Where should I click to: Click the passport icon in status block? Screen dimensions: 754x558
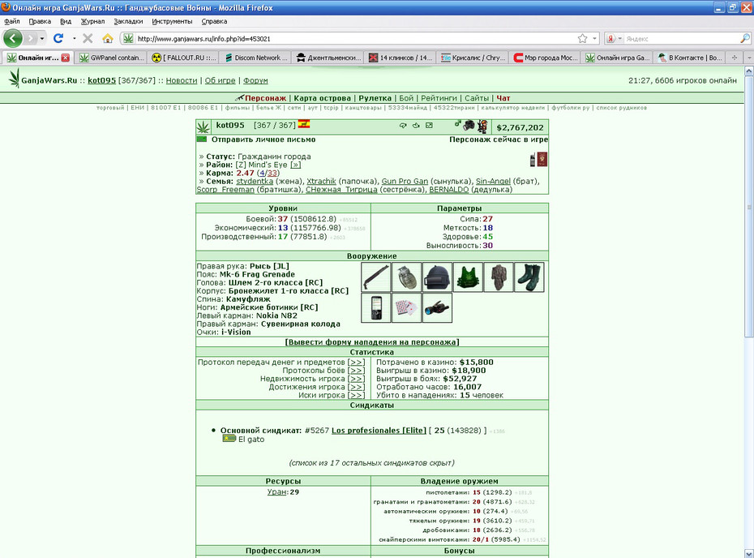pyautogui.click(x=542, y=159)
